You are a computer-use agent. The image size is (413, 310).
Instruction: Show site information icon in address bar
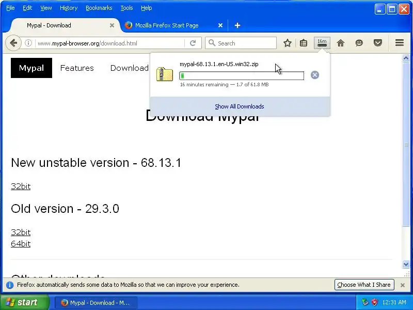pos(28,43)
